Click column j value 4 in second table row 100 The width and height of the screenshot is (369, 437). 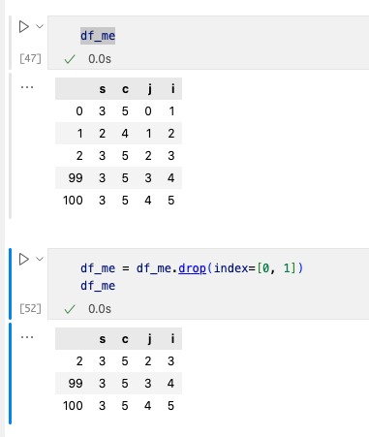coord(148,406)
